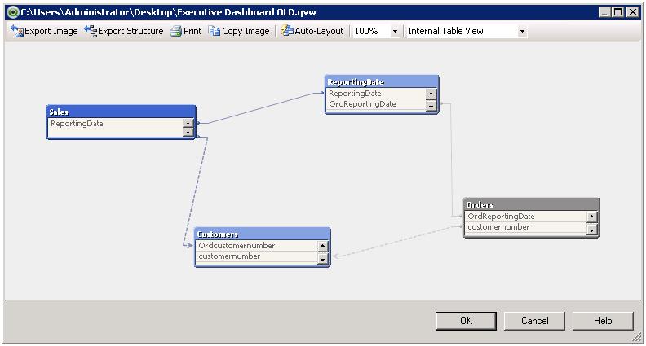The height and width of the screenshot is (346, 646).
Task: Open the Internal Table View dropdown arrow
Action: click(522, 31)
